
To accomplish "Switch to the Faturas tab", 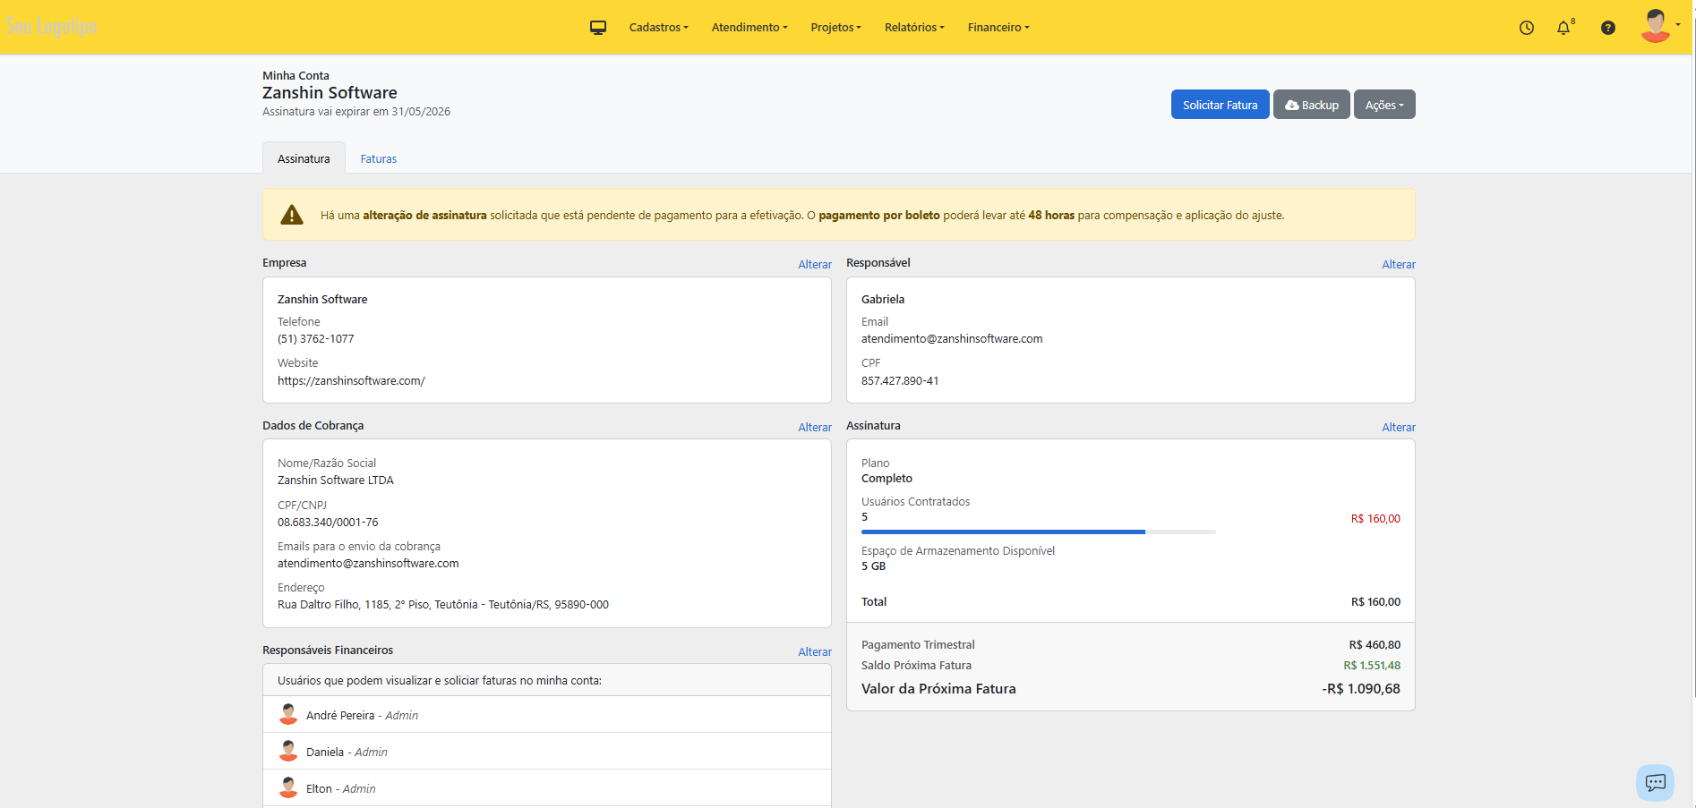I will tap(378, 159).
